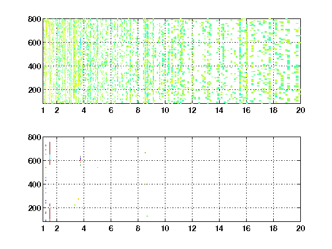This screenshot has height=249, width=332.
Task: Click the 800 y-axis label of lower plot
Action: point(35,137)
